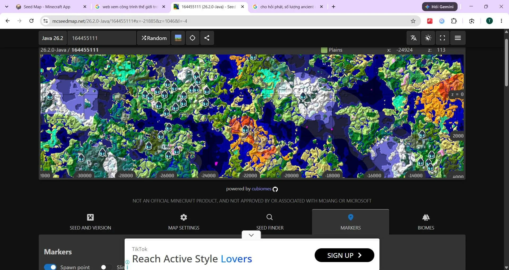Screen dimensions: 509x270
Task: Click the SIGN UP ad button
Action: tap(344, 255)
